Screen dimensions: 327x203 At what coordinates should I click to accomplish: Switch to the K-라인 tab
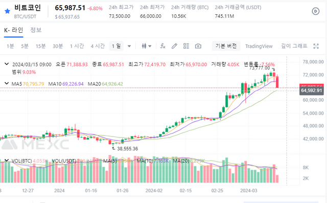[14, 30]
